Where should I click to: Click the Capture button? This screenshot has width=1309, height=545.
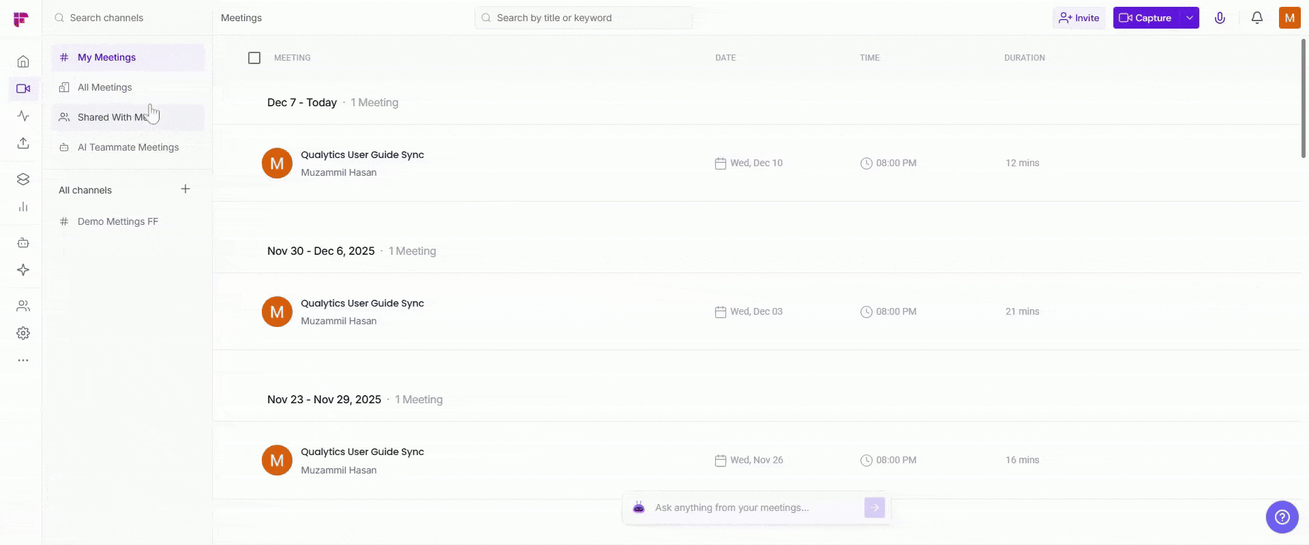(1146, 18)
